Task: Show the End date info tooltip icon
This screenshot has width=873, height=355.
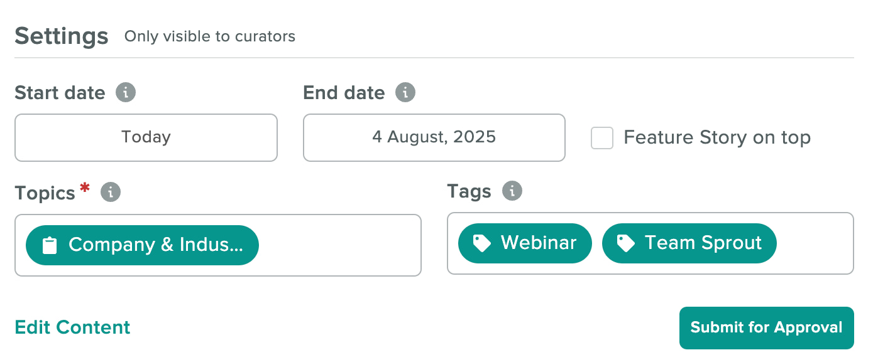Action: [x=405, y=93]
